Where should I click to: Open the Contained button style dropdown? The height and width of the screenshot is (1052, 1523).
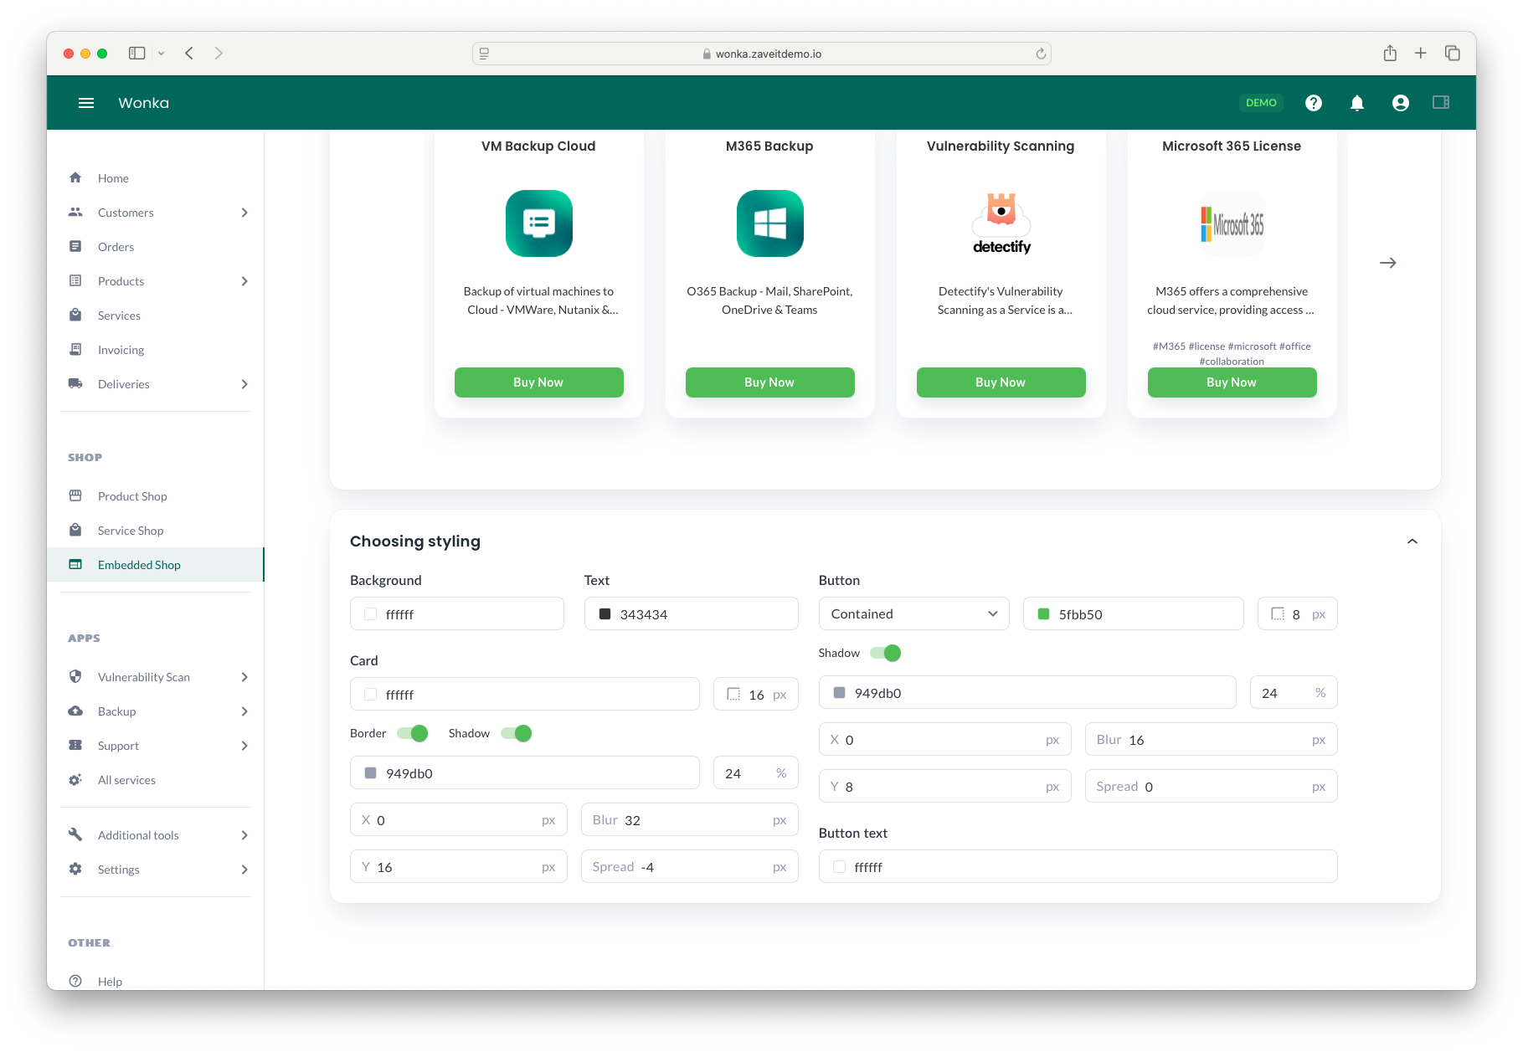point(913,613)
